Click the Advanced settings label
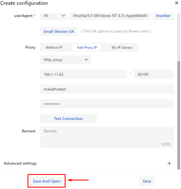The height and width of the screenshot is (189, 181). (20, 163)
